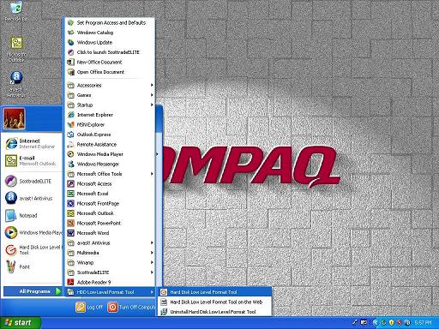Start Microsoft Word
The height and width of the screenshot is (329, 439).
[x=110, y=233]
